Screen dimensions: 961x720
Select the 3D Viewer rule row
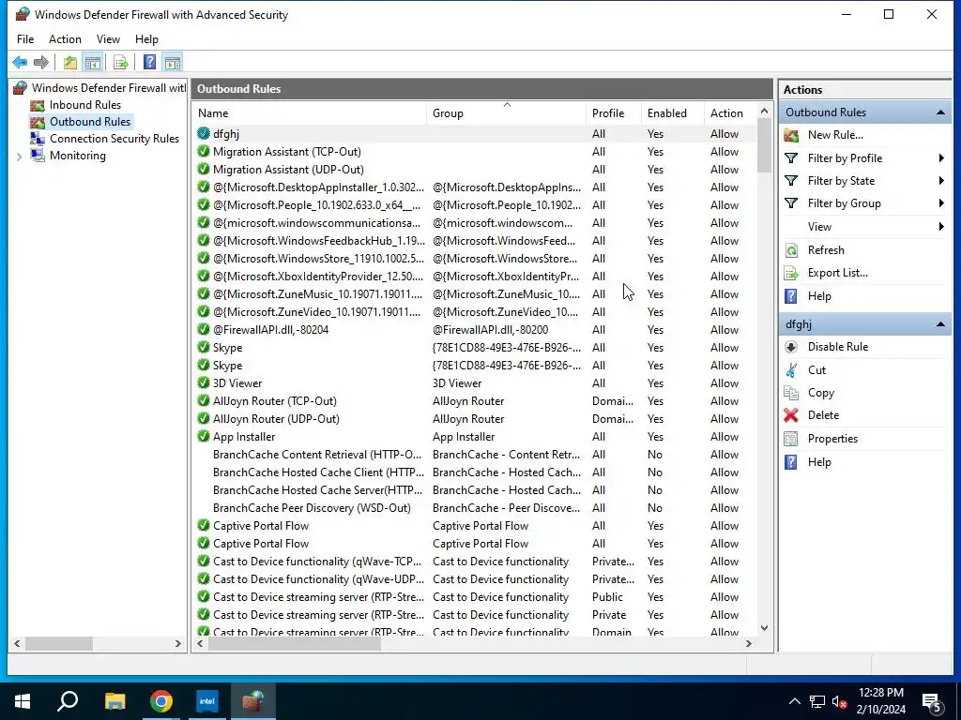coord(474,383)
